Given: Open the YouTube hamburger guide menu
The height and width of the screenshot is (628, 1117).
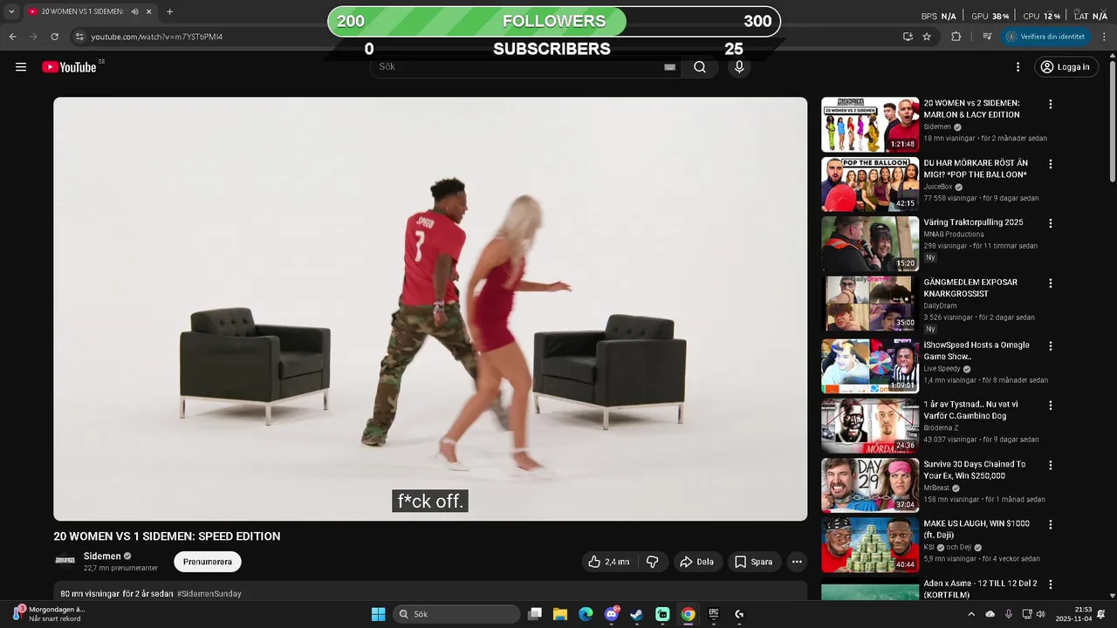Looking at the screenshot, I should 21,67.
